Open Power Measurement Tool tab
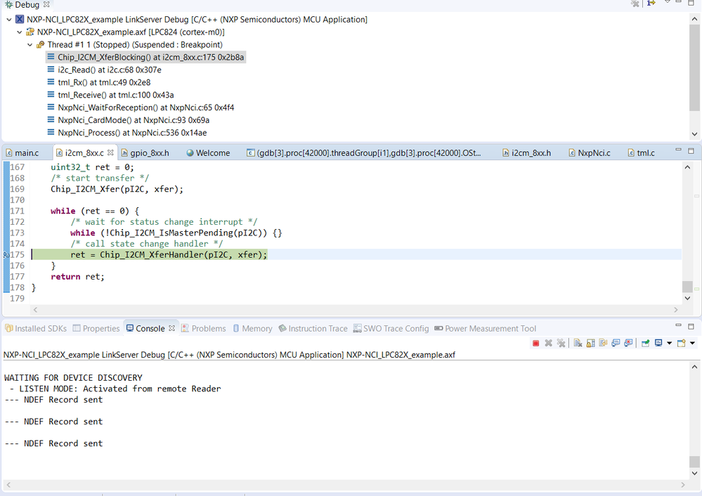This screenshot has width=702, height=496. (486, 329)
